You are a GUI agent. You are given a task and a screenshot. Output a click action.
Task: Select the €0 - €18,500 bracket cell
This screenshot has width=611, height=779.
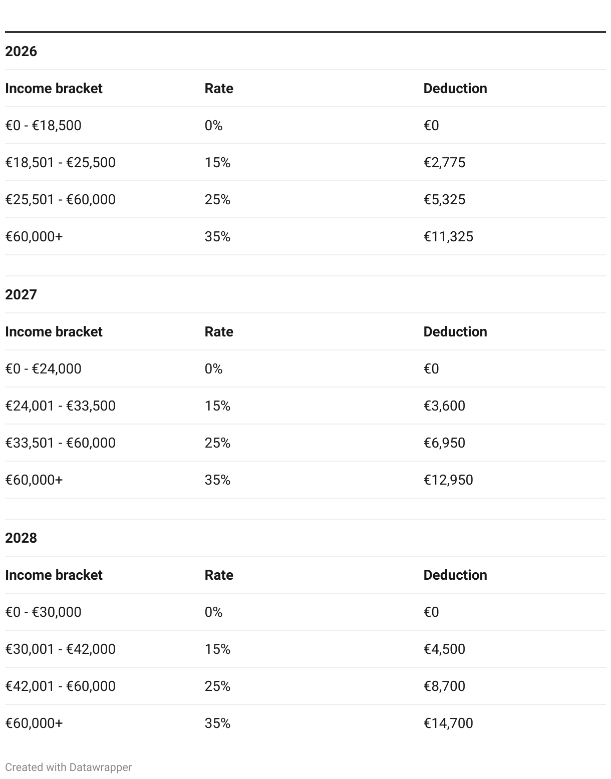click(43, 125)
